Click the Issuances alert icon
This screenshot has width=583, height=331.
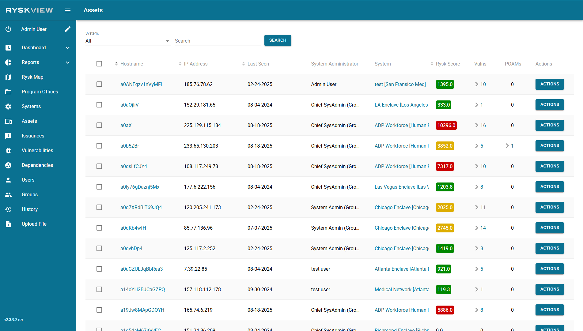[8, 136]
